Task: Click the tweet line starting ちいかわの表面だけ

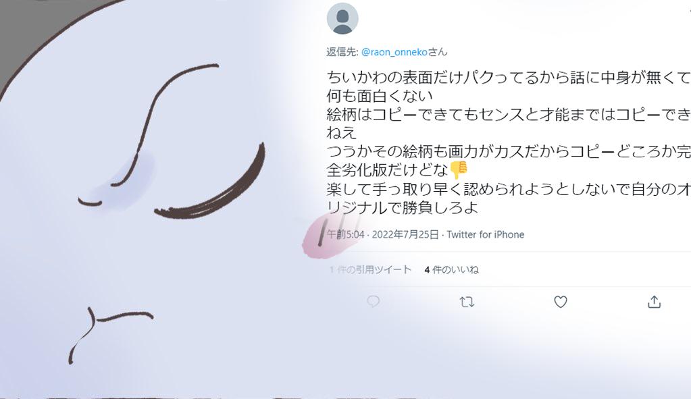Action: tap(509, 78)
